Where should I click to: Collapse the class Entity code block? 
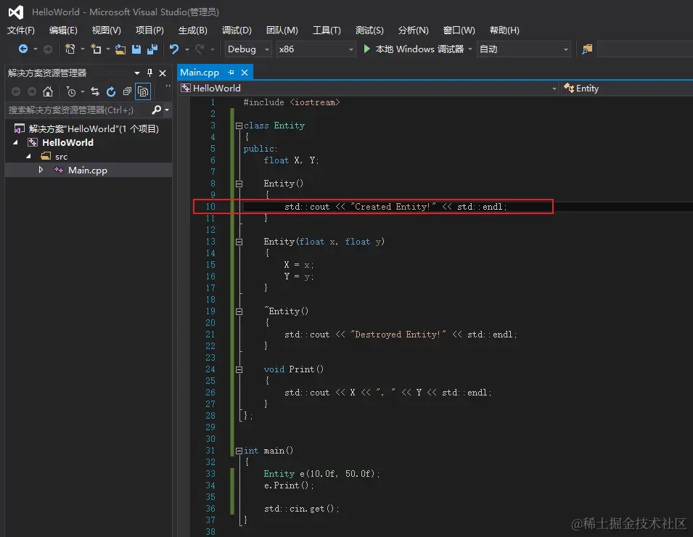tap(239, 126)
